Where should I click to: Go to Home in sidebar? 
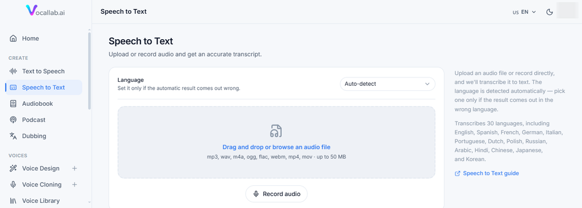point(44,39)
